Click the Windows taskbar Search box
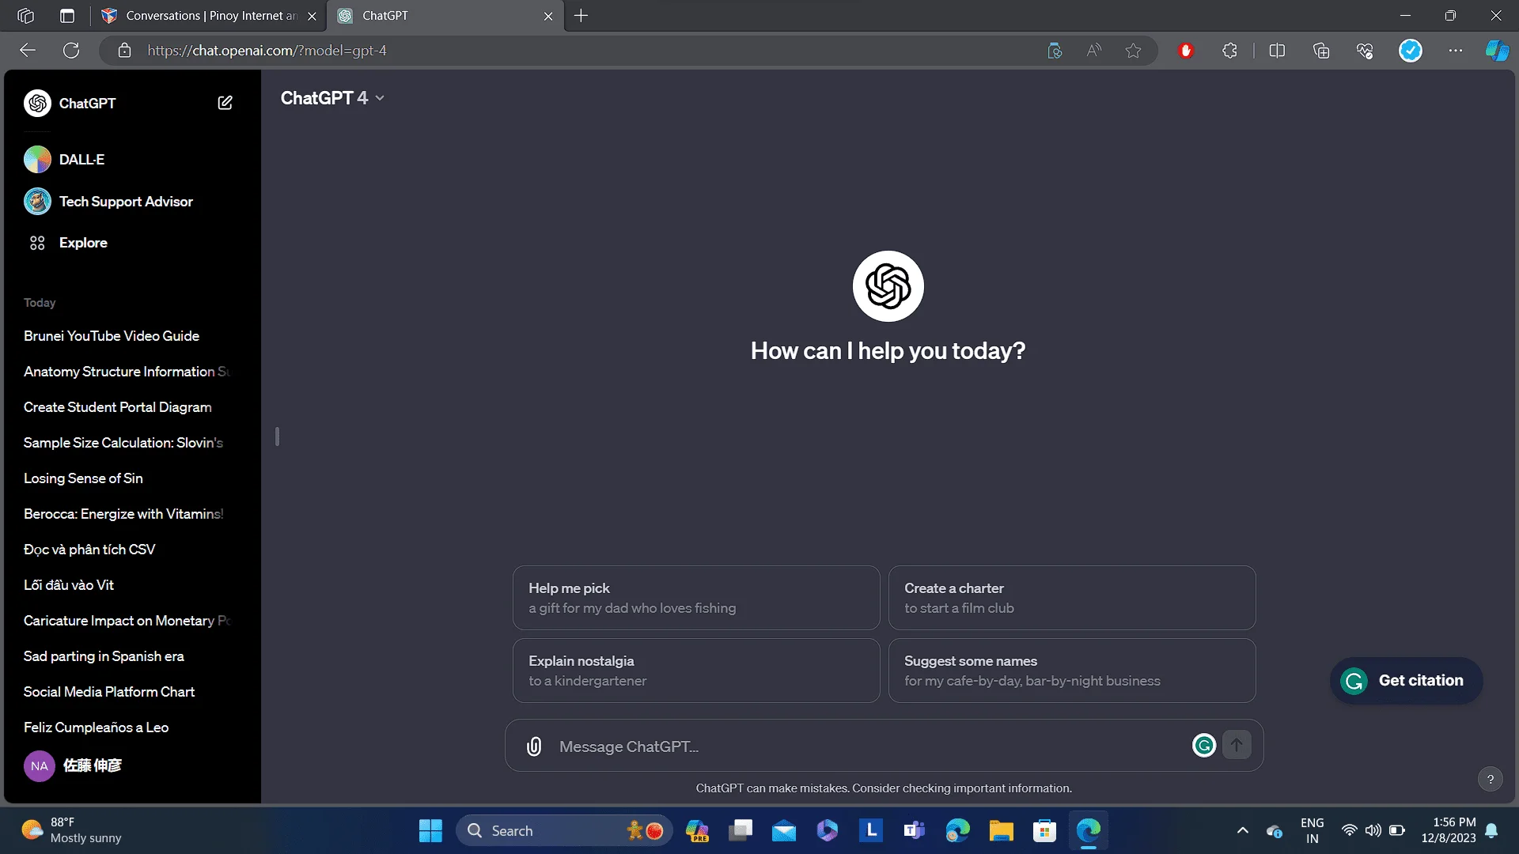The image size is (1519, 854). tap(564, 830)
